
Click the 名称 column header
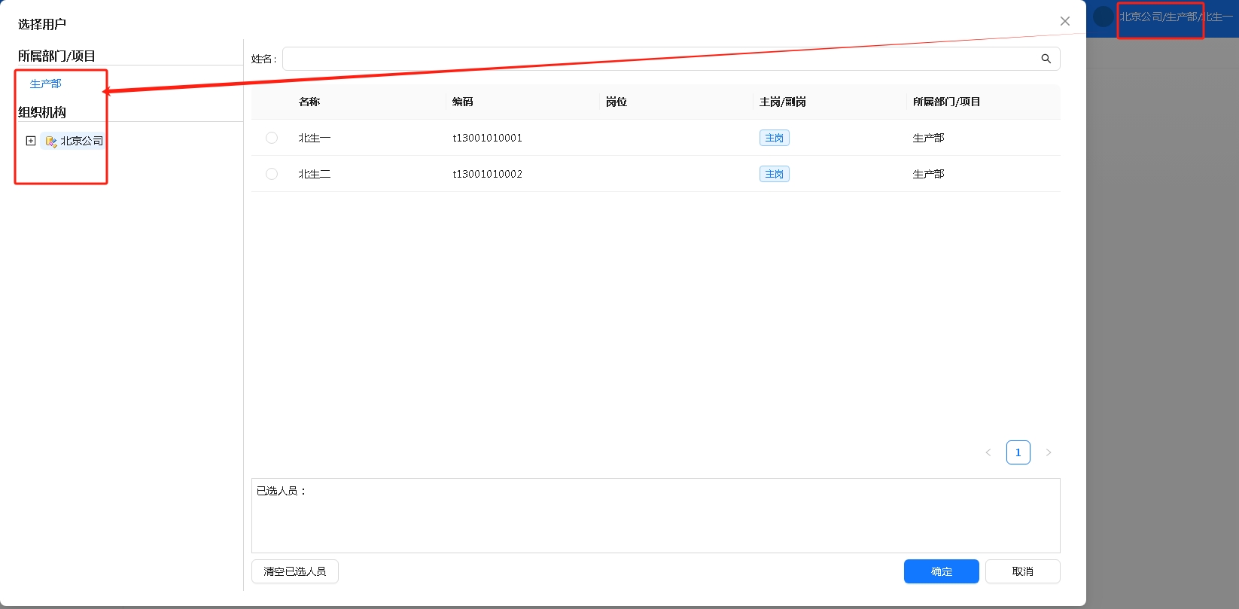coord(309,102)
